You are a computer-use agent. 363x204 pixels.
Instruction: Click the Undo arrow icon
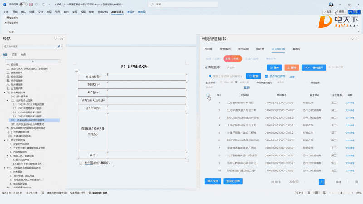point(37,5)
